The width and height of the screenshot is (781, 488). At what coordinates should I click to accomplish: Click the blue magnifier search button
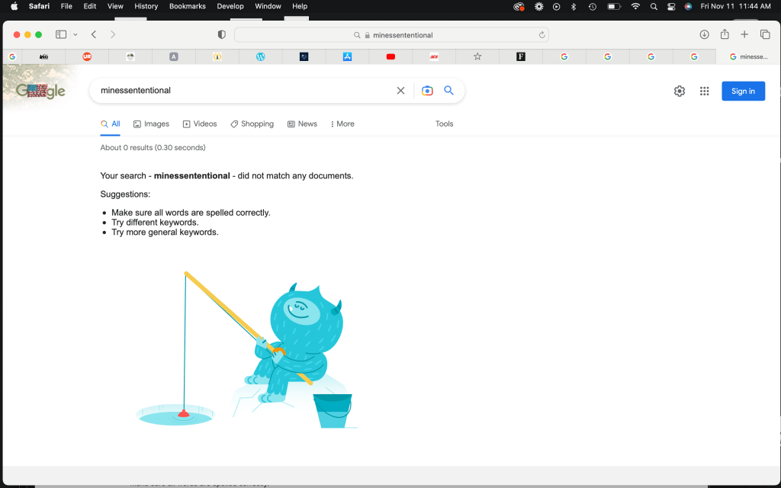coord(449,91)
